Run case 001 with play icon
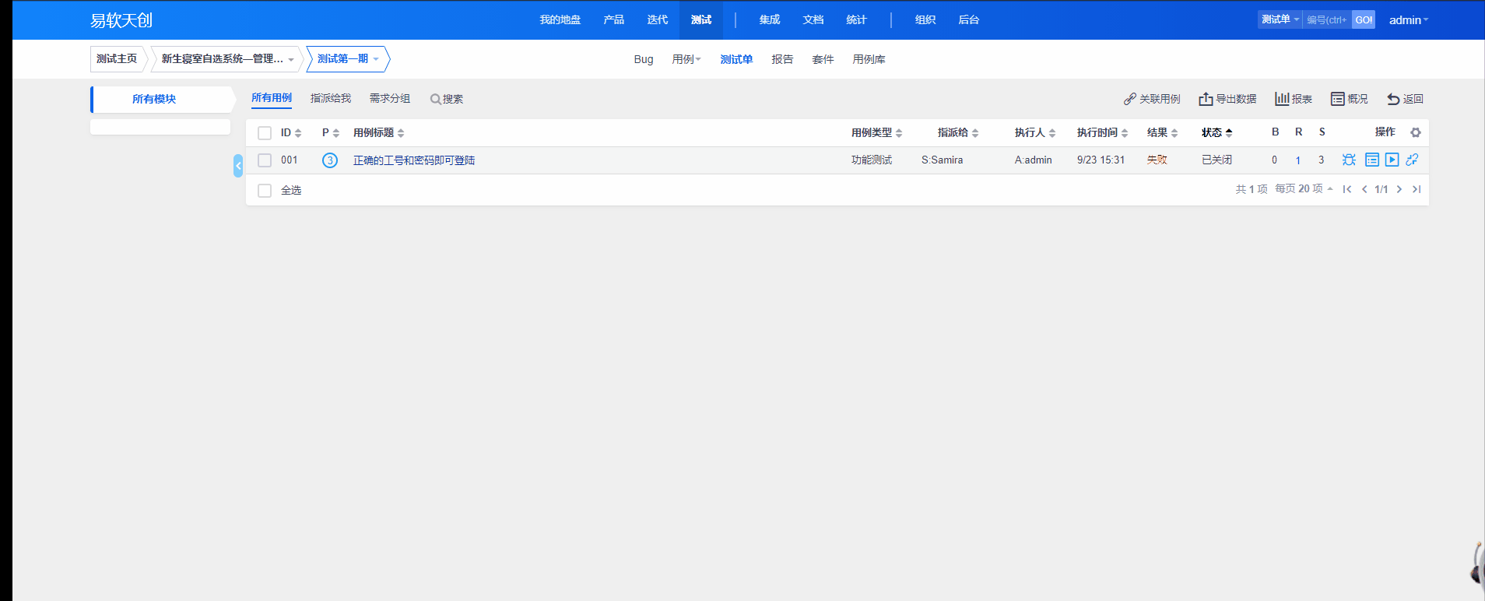Viewport: 1485px width, 601px height. pyautogui.click(x=1392, y=160)
